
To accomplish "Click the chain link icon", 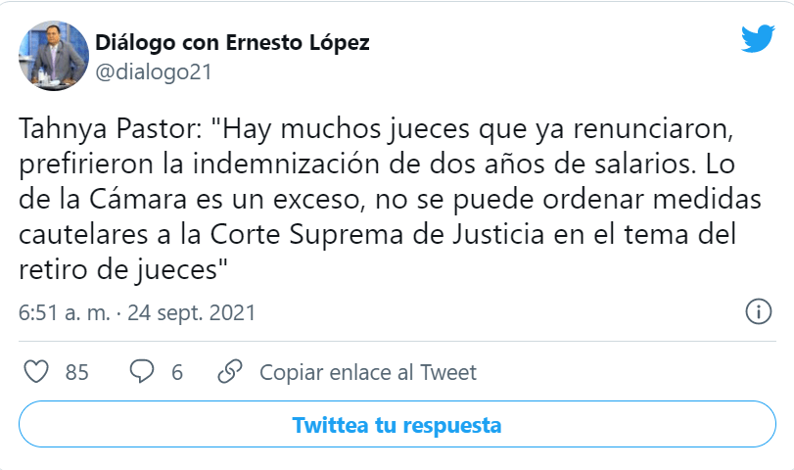I will click(230, 371).
